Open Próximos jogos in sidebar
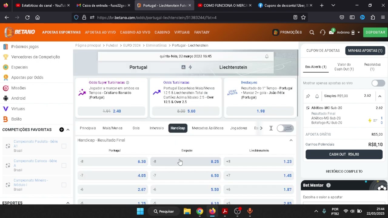 click(25, 47)
